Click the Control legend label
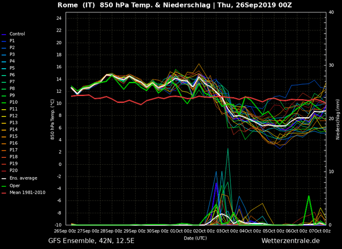The image size is (342, 249). 17,34
